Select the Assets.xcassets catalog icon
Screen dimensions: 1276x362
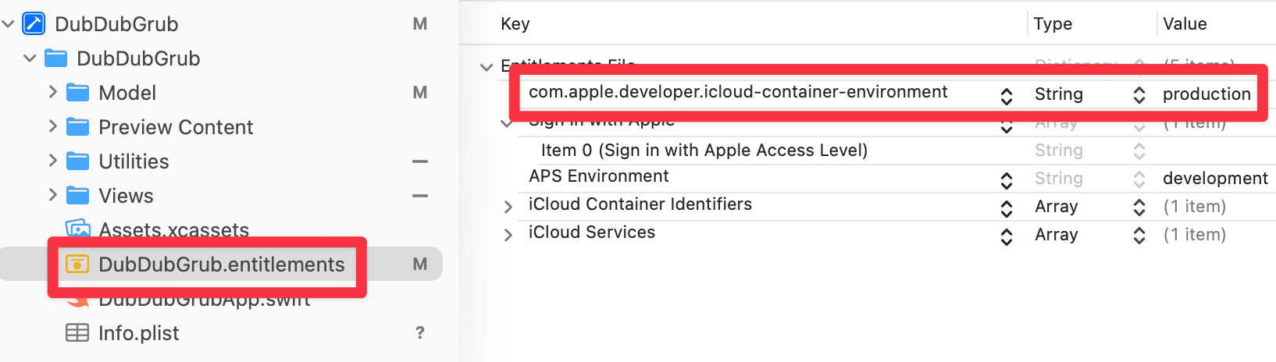click(77, 229)
